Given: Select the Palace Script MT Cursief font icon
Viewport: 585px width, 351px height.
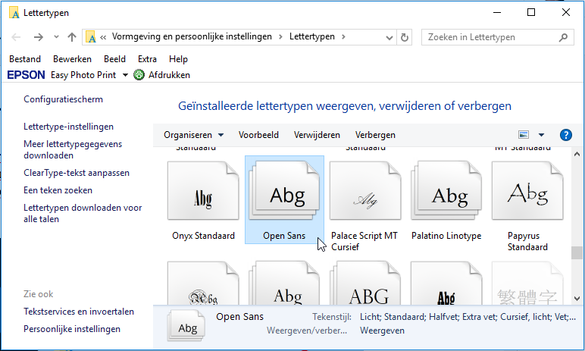Looking at the screenshot, I should click(x=365, y=191).
